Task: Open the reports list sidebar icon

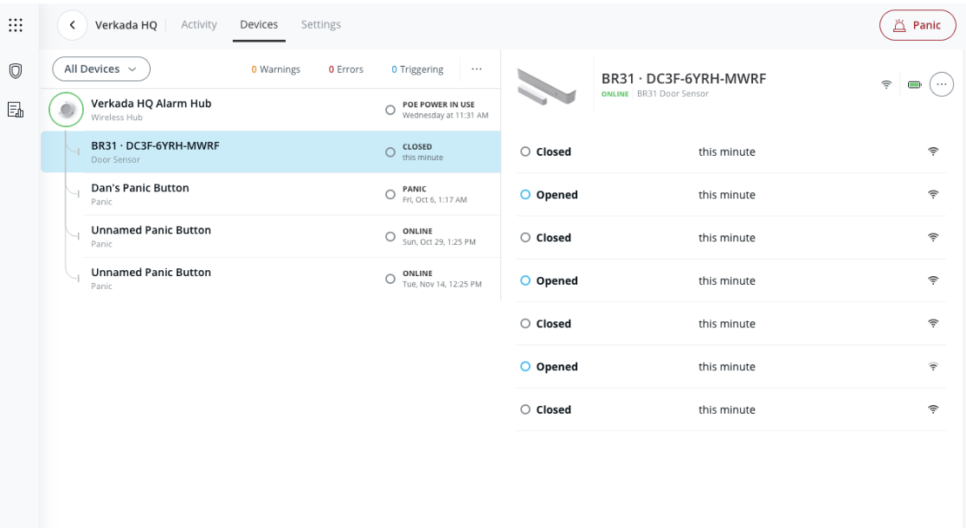Action: click(16, 109)
